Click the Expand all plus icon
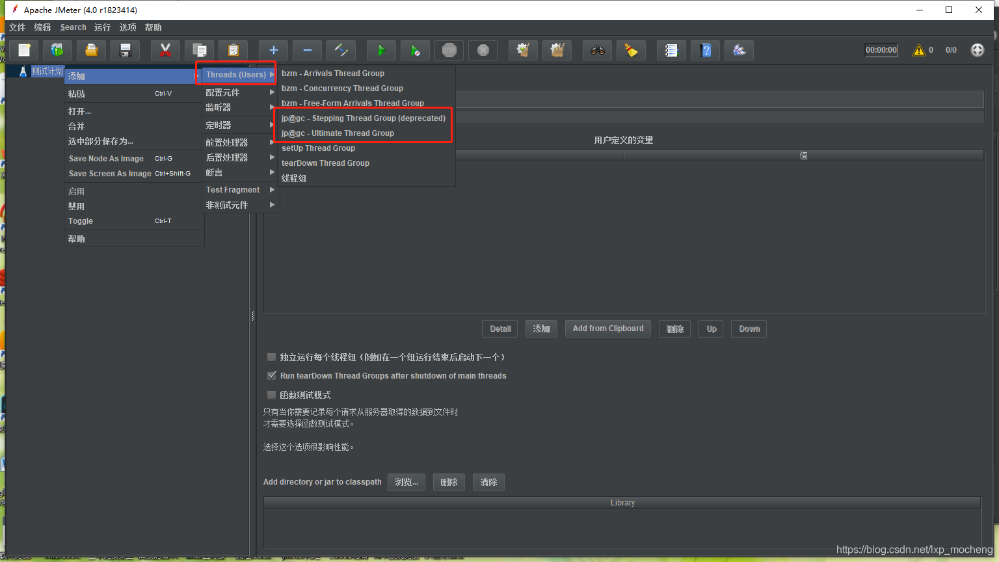This screenshot has width=999, height=562. tap(273, 50)
